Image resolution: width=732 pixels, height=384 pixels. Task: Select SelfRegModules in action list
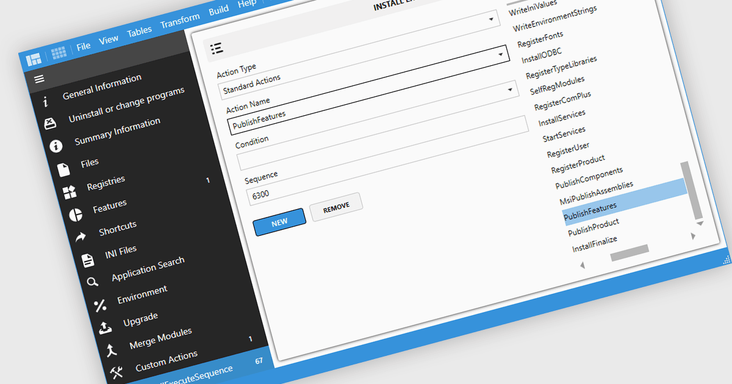point(558,85)
